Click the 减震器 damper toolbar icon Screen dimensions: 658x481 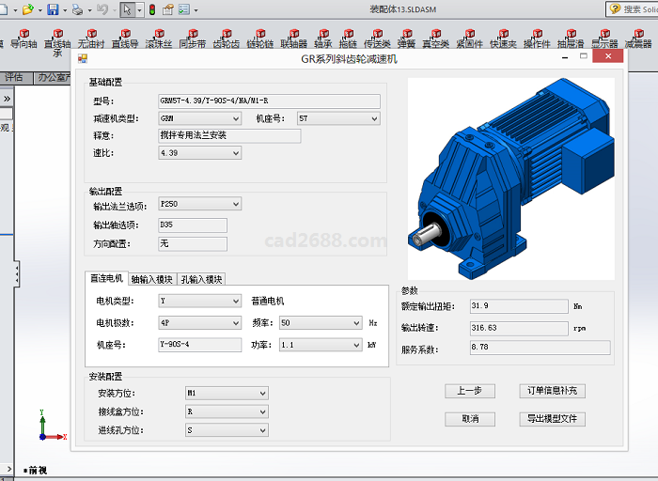click(638, 38)
